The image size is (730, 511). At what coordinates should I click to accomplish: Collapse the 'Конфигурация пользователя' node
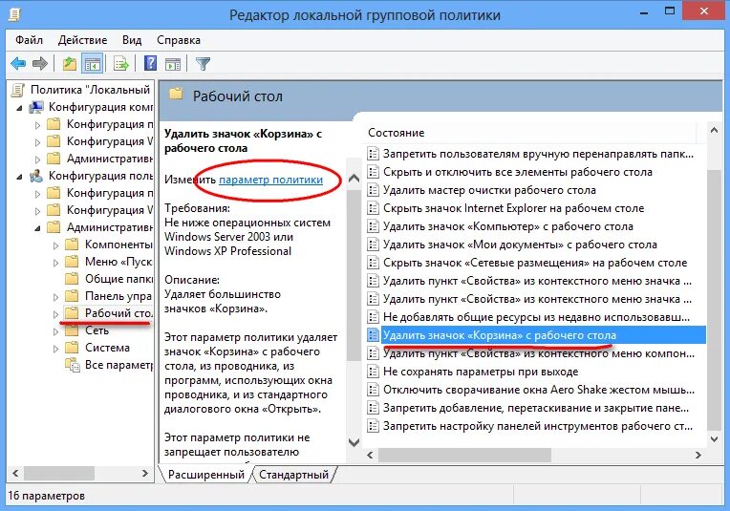[x=19, y=178]
